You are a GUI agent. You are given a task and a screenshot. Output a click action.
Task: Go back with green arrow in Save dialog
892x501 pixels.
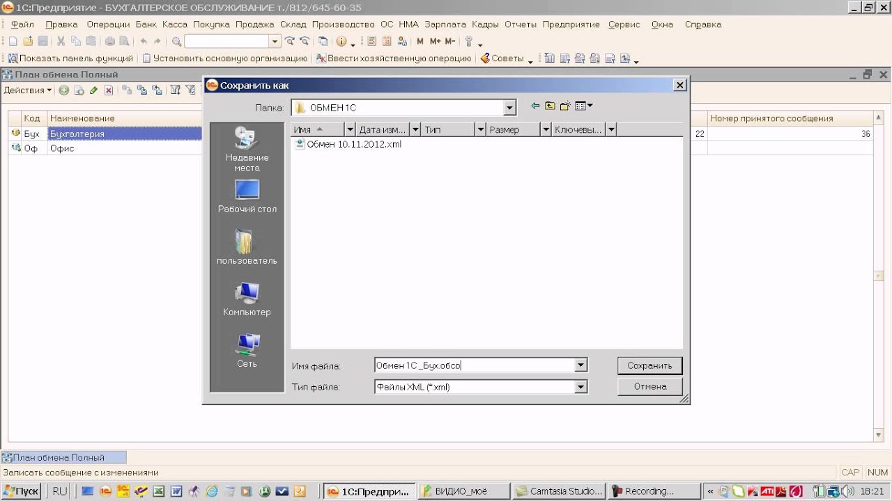[x=535, y=106]
